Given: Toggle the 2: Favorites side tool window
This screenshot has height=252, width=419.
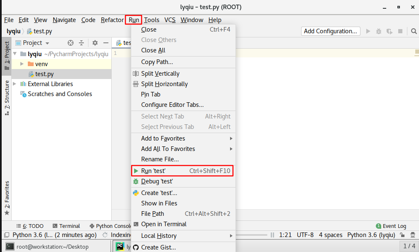Looking at the screenshot, I should coord(7,198).
